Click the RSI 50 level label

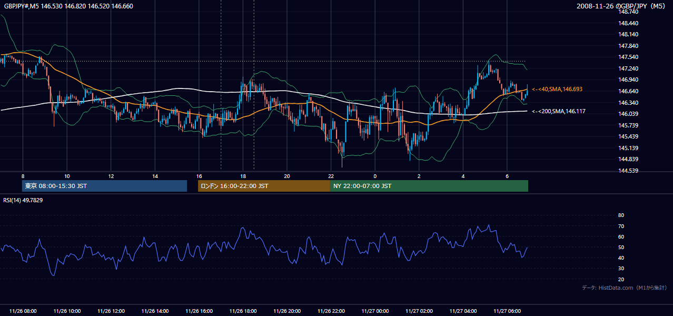coord(621,247)
